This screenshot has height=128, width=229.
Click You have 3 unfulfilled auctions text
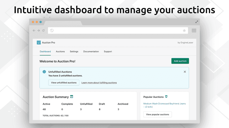click(66, 76)
